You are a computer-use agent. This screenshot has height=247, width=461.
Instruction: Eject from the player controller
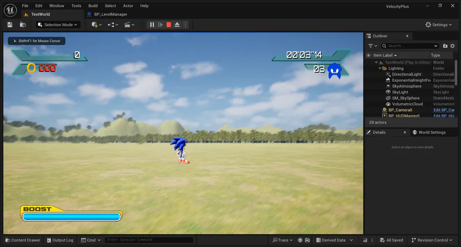[x=177, y=25]
